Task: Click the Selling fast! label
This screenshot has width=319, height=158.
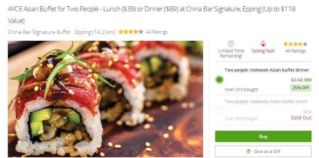Action: coord(263,51)
